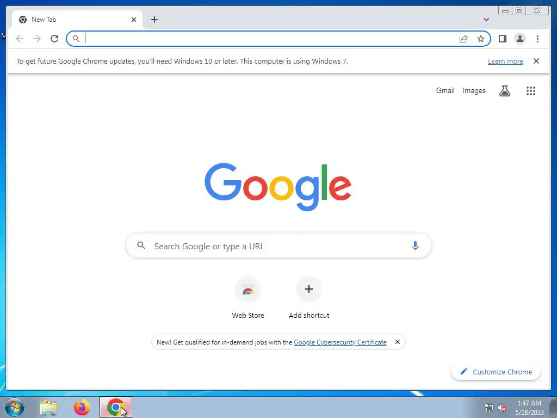The image size is (557, 418).
Task: Click the Chrome taskbar button
Action: [x=116, y=407]
